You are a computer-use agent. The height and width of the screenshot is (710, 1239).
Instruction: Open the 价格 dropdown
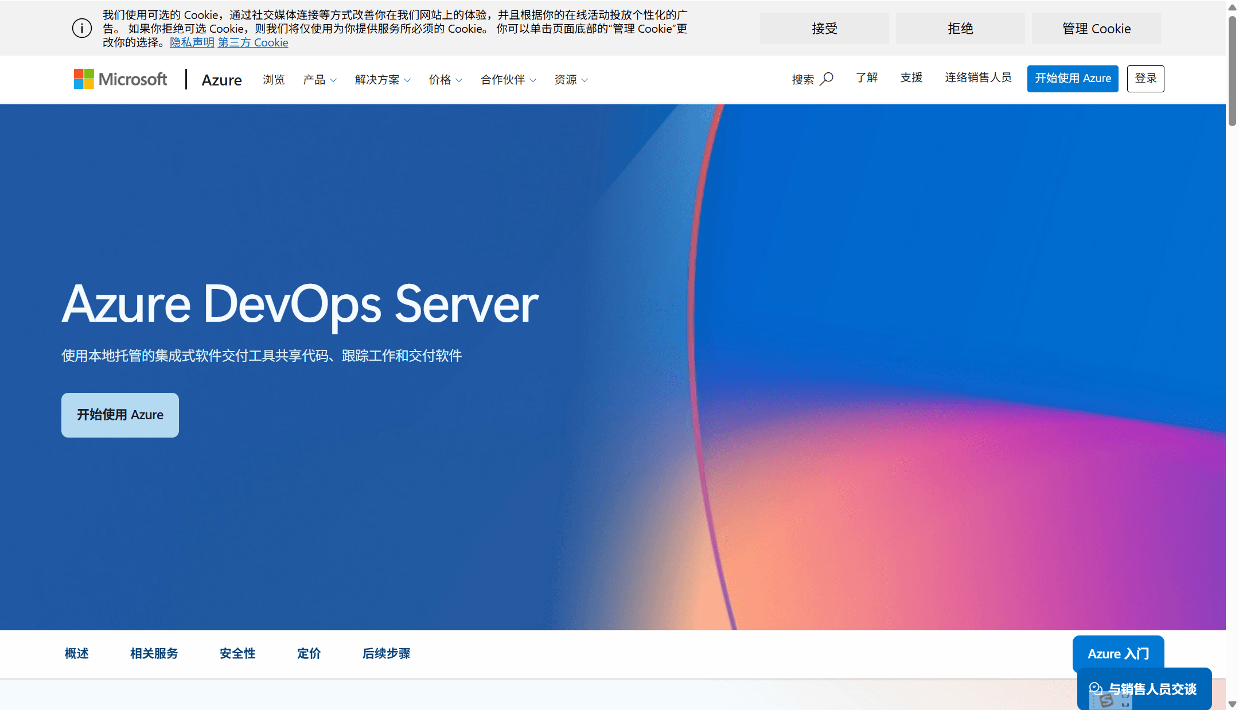445,80
